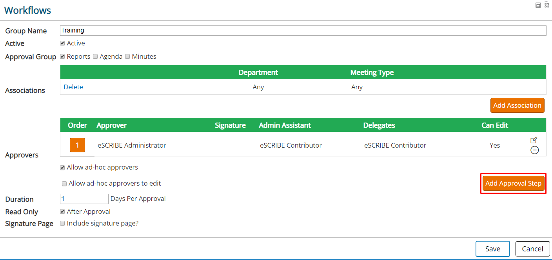This screenshot has height=260, width=552.
Task: Click the Group Name text field
Action: coord(303,31)
